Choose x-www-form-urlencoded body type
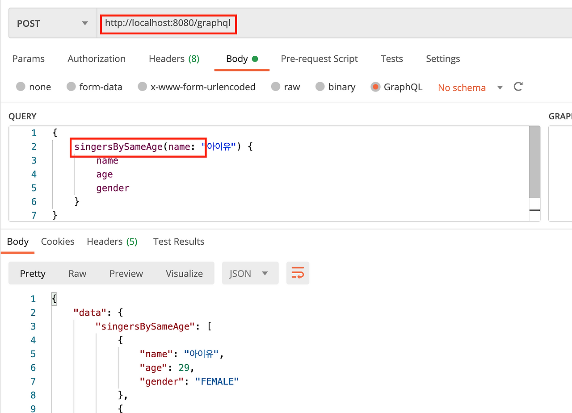 [197, 87]
